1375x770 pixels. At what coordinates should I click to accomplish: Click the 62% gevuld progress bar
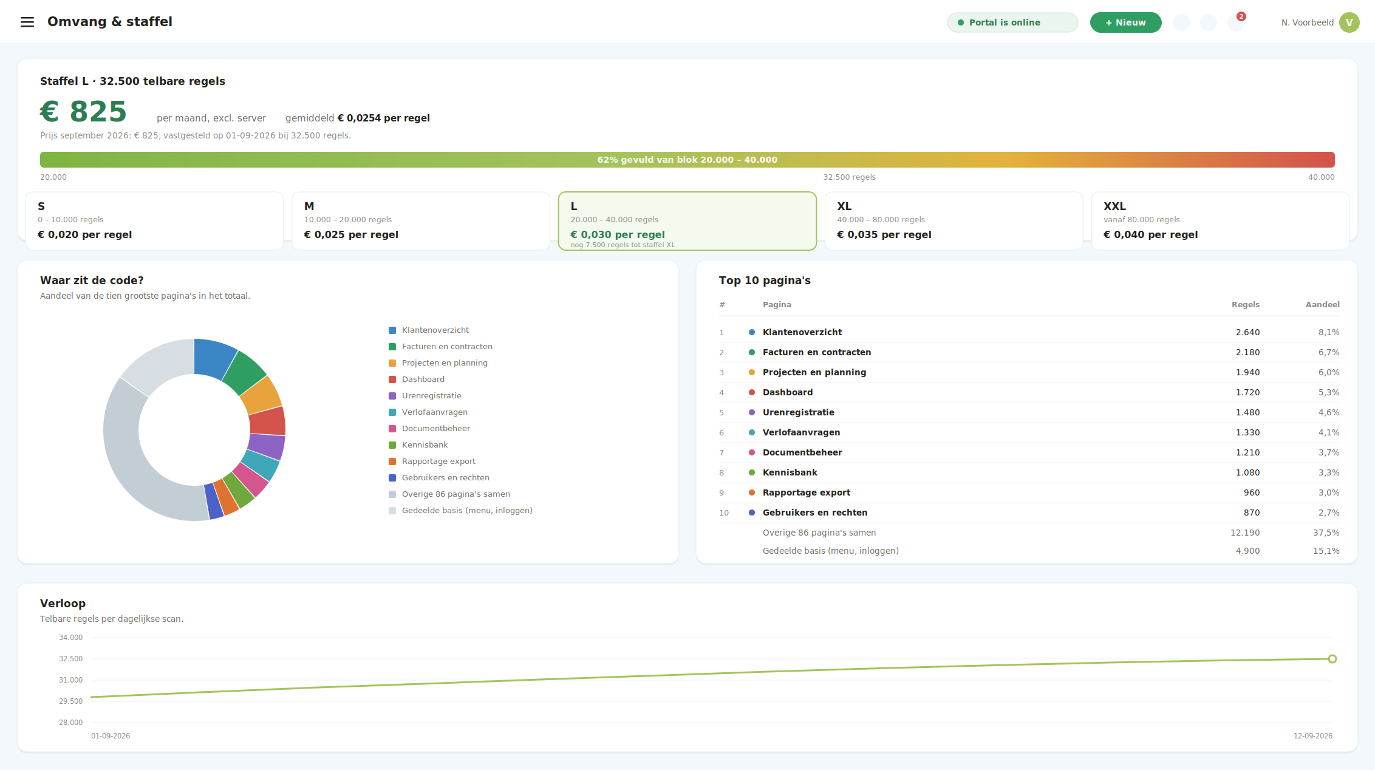coord(687,160)
